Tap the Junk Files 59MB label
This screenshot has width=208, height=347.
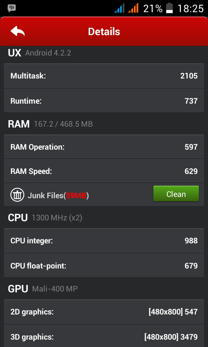tap(58, 196)
